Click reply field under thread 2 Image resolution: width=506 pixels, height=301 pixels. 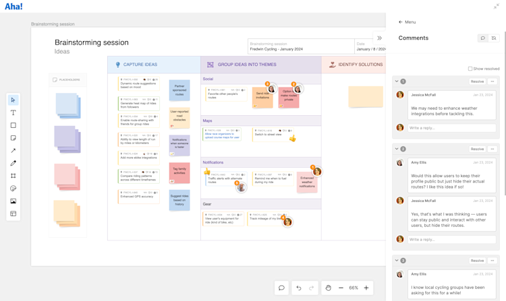(452, 240)
